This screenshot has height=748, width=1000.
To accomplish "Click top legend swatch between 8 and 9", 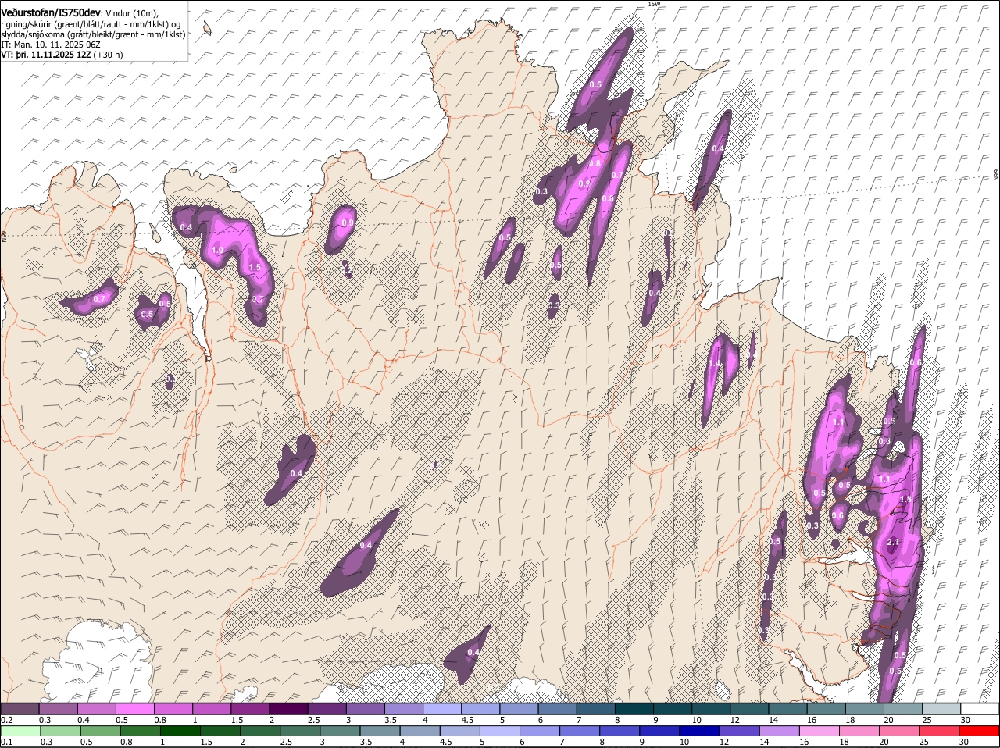I will [634, 708].
